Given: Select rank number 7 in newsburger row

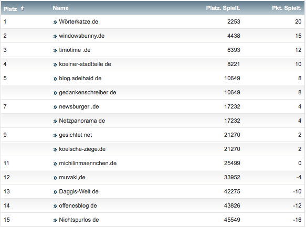Looking at the screenshot, I should [x=5, y=106].
